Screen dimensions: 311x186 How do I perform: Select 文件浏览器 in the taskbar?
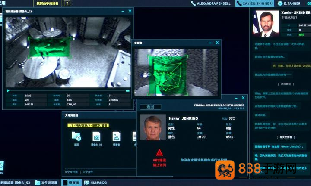point(46,183)
